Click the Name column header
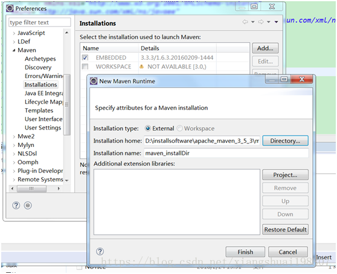The height and width of the screenshot is (274, 337). 109,48
